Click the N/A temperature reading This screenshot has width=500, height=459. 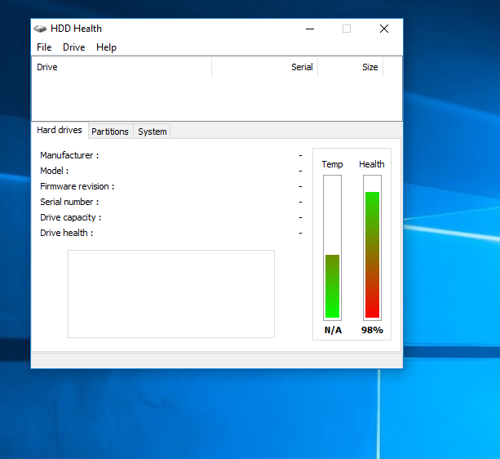coord(333,331)
